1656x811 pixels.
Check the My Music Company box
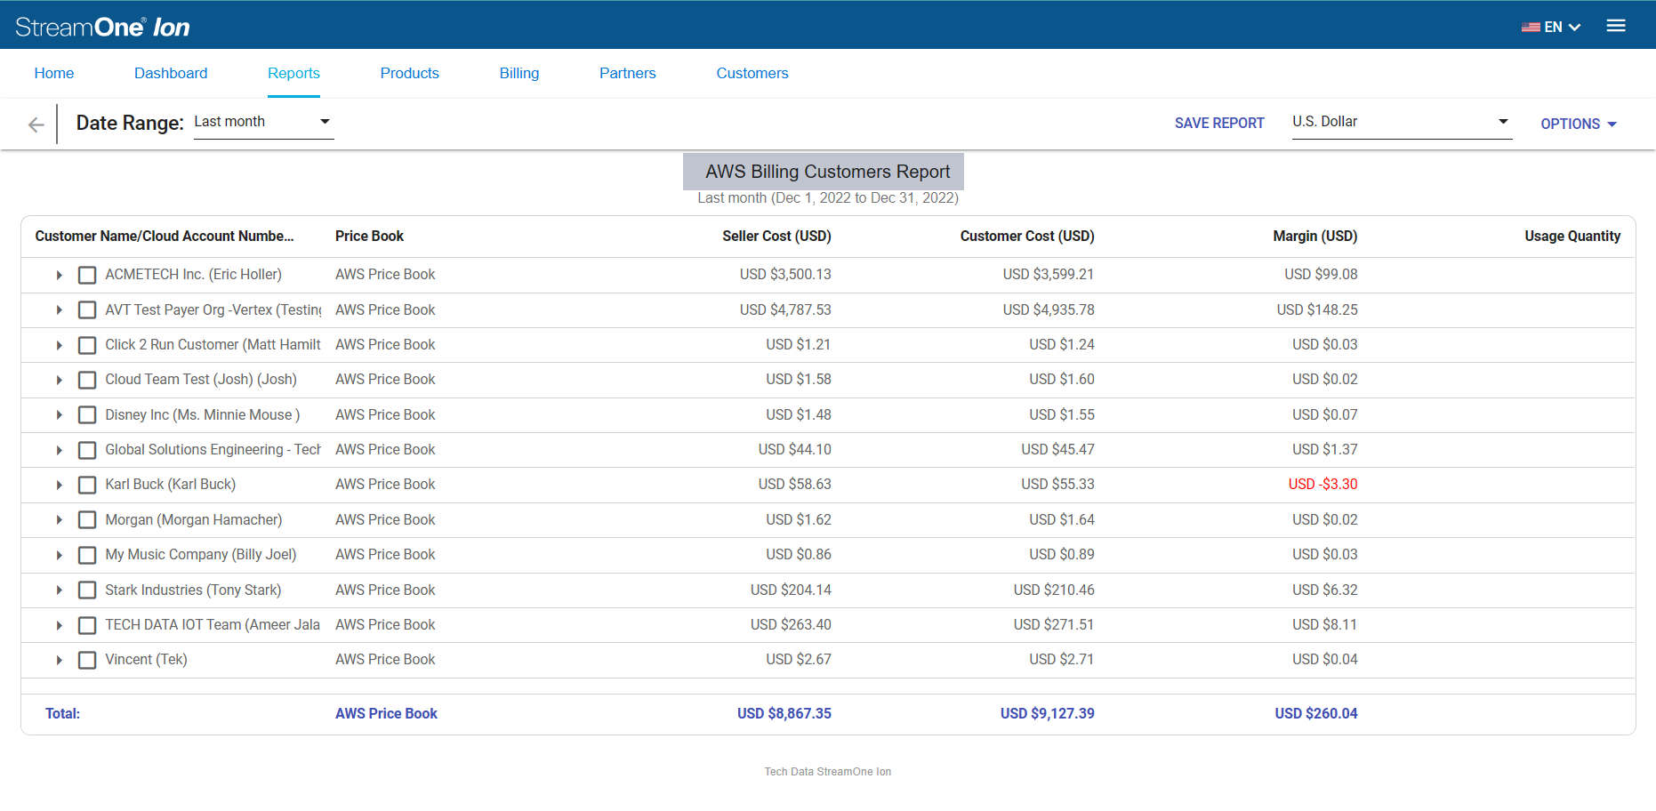[x=87, y=555]
